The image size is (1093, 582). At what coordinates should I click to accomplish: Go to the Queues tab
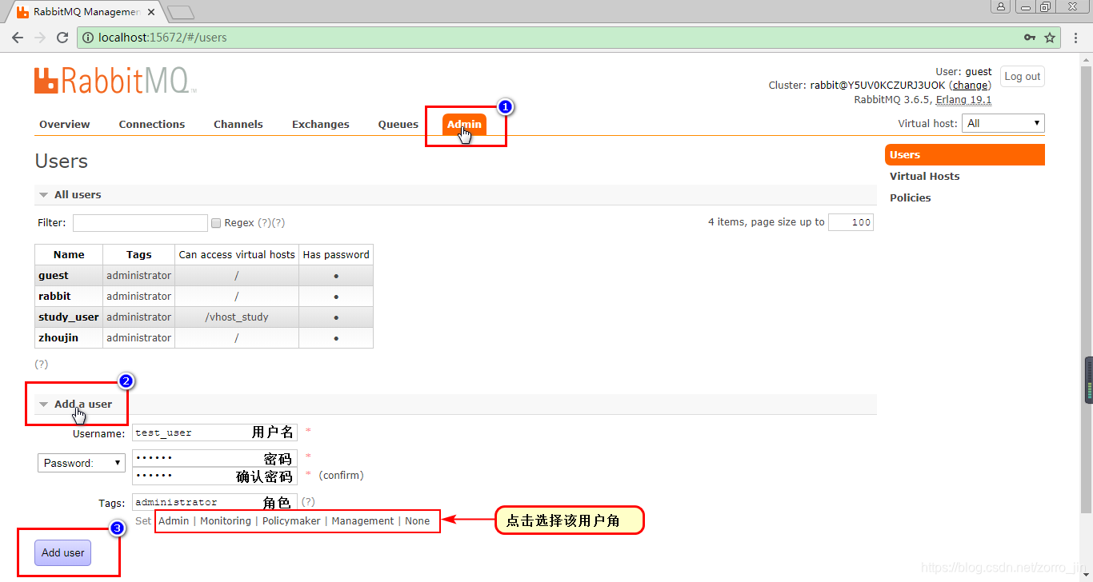tap(398, 124)
